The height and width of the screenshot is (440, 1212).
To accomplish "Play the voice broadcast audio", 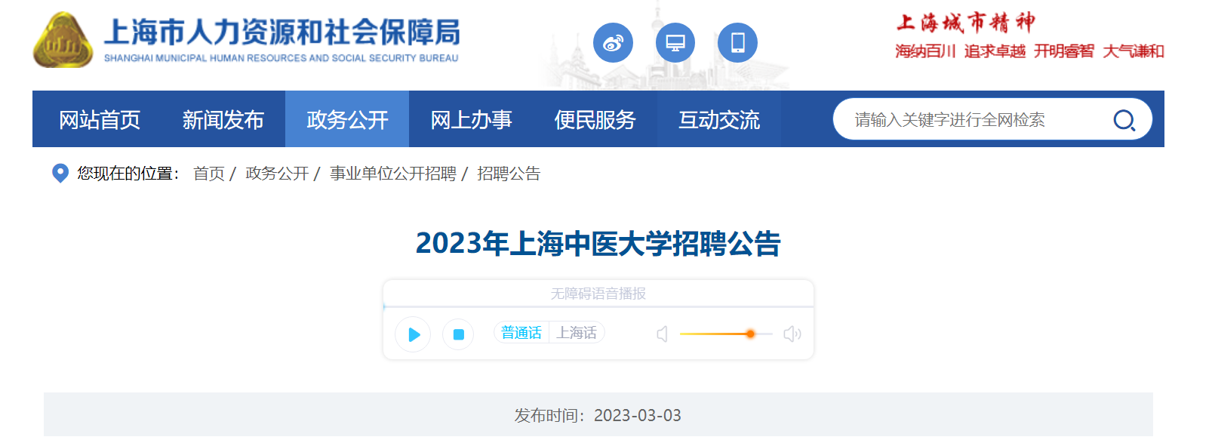I will [413, 334].
